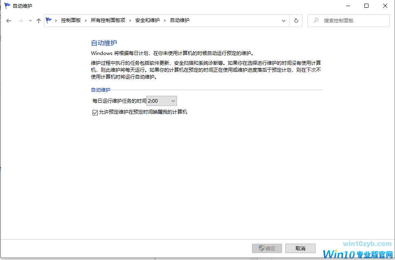Select 自动维护 in the breadcrumb path
Viewport: 395px width, 260px height.
(x=180, y=20)
